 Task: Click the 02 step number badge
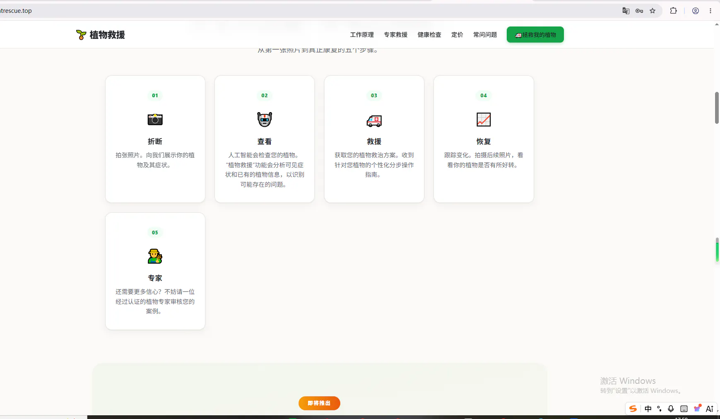point(265,96)
